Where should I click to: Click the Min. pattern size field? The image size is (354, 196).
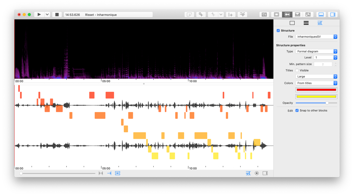(323, 64)
